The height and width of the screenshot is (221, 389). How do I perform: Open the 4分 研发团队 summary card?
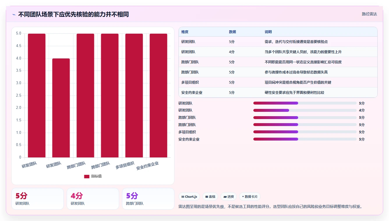click(93, 199)
